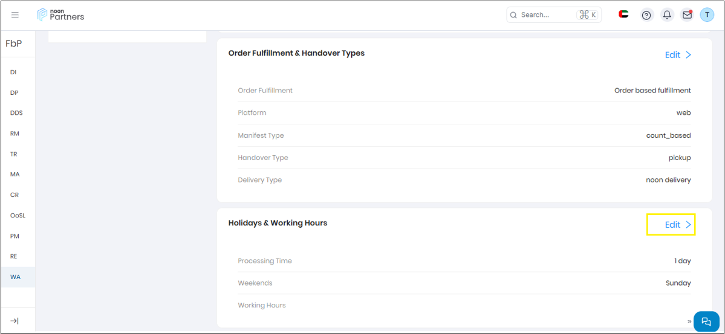Click the search input field
This screenshot has width=725, height=334.
click(541, 15)
